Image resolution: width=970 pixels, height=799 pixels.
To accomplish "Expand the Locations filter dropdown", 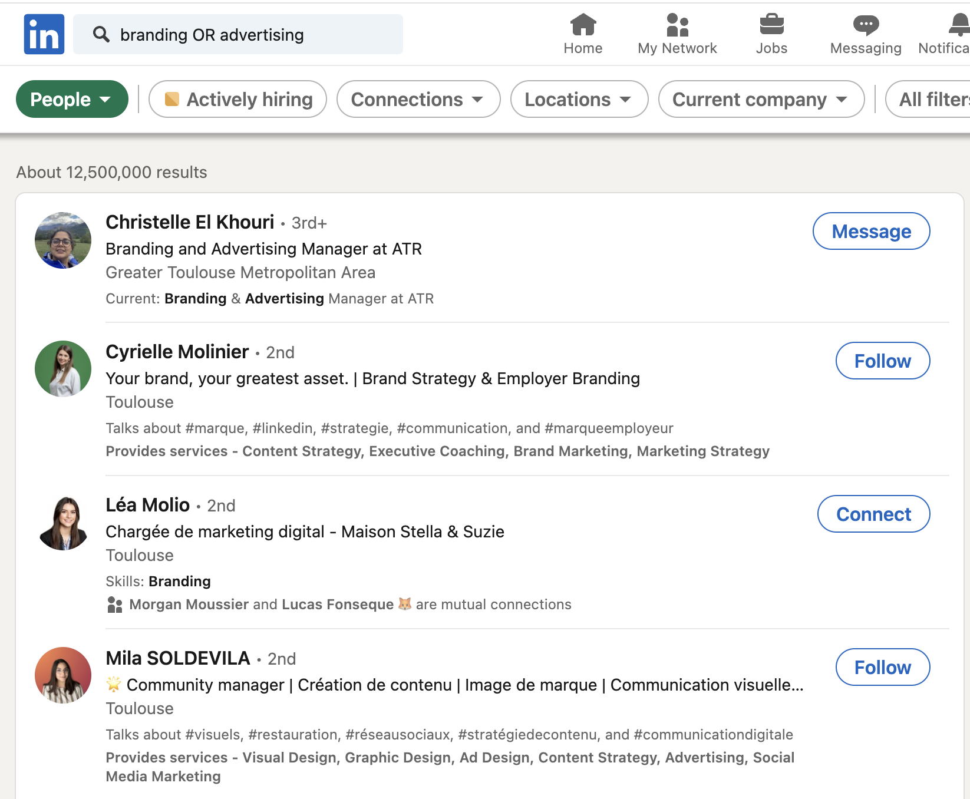I will coord(578,99).
